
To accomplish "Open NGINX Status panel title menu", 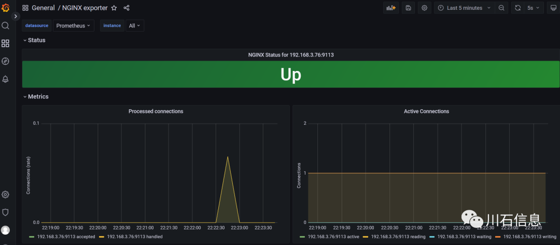I will (x=291, y=55).
